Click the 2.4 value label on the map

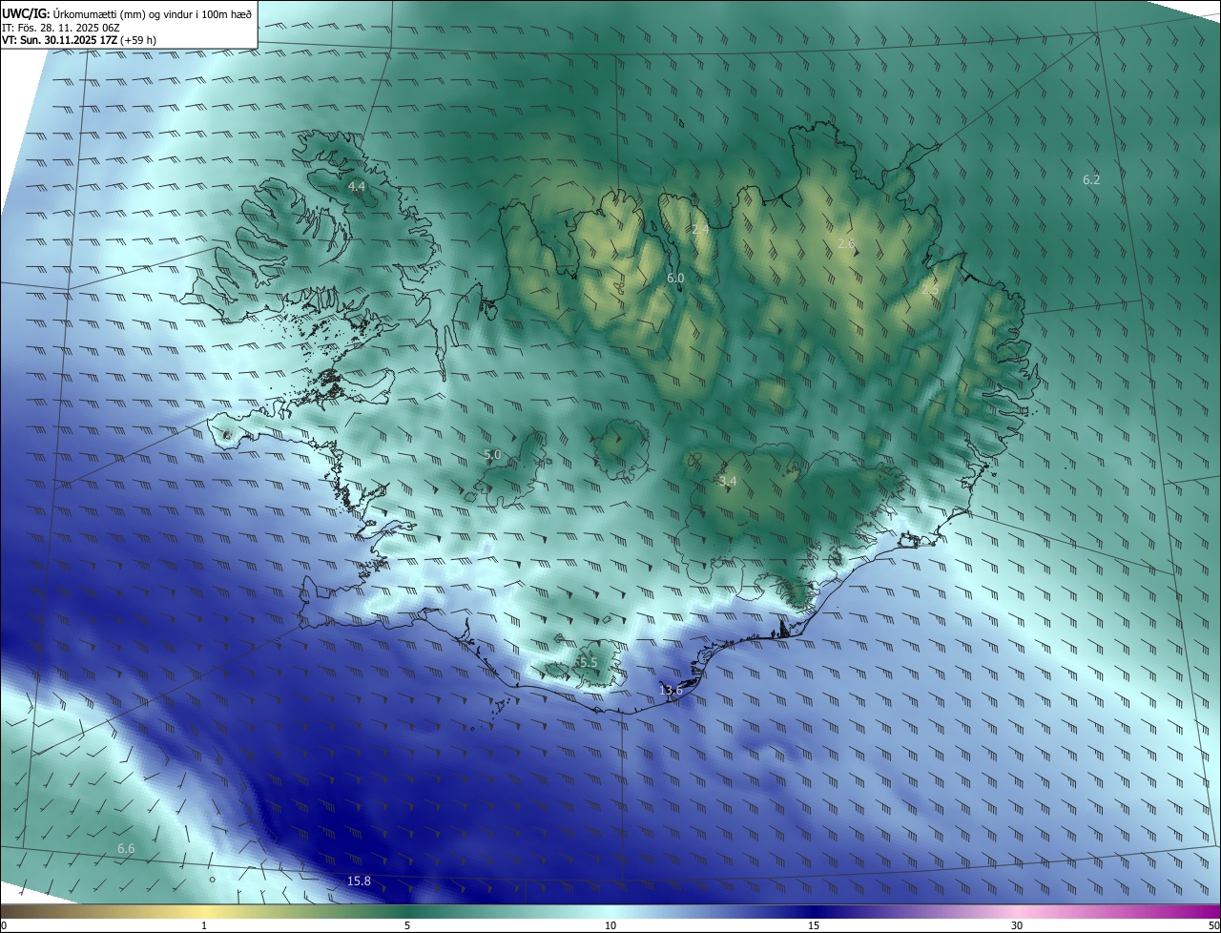(x=700, y=230)
